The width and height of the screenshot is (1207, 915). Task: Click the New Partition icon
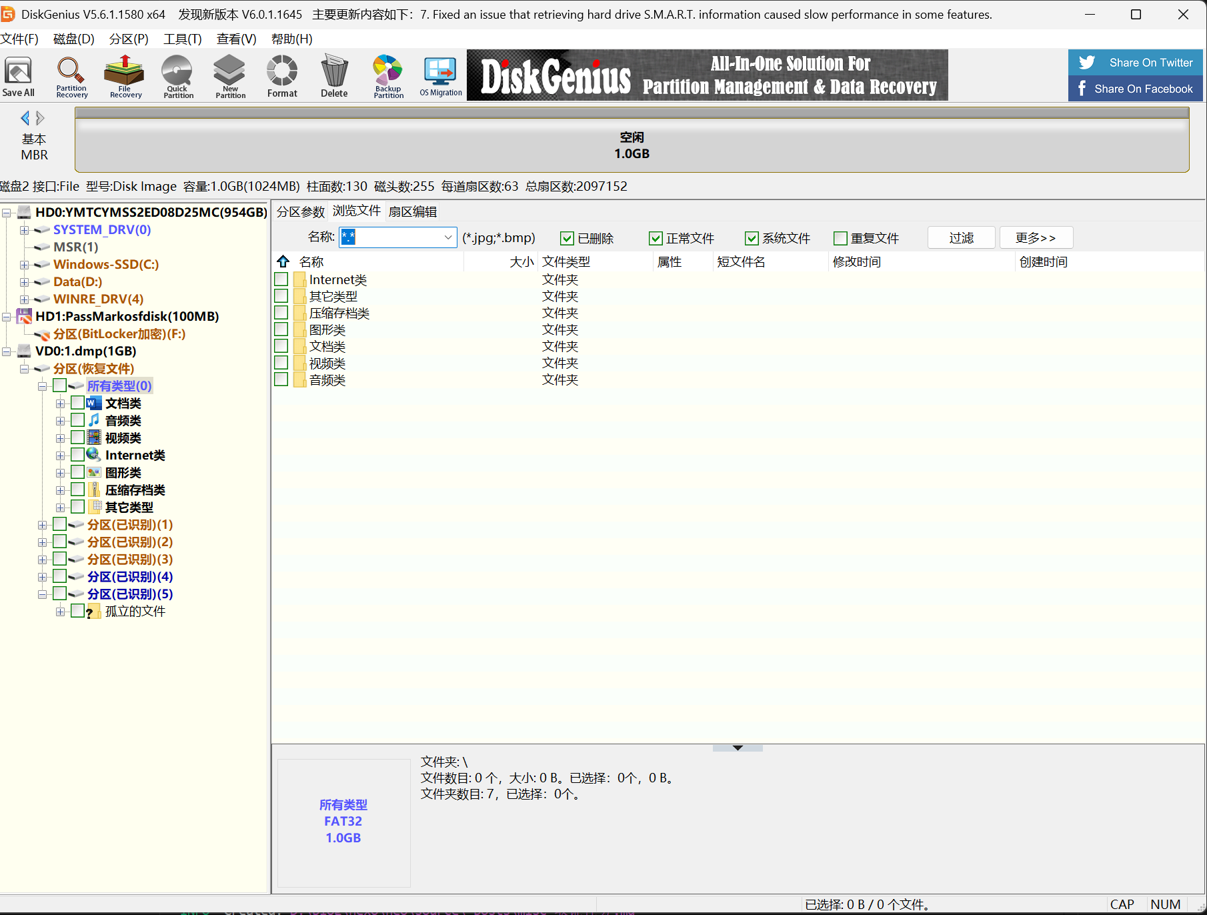(230, 76)
